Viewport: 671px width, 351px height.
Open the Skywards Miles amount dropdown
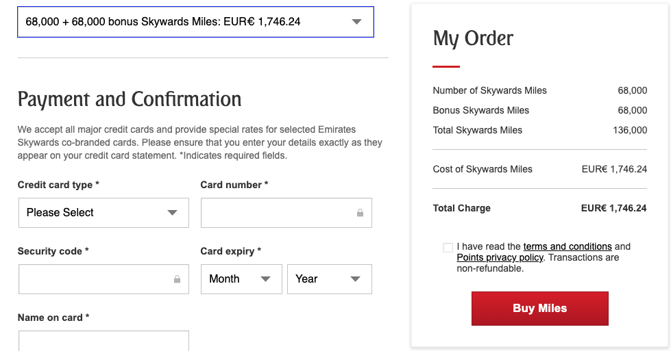tap(195, 22)
